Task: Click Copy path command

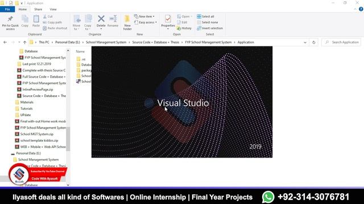Action: pos(52,23)
